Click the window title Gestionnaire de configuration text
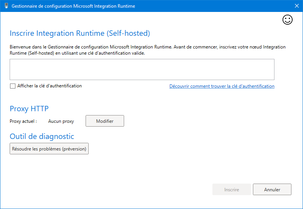 pyautogui.click(x=73, y=6)
